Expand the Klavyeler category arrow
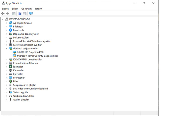 point(7,74)
